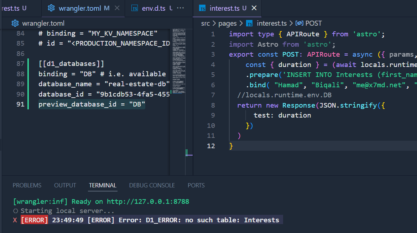Open the PORTS panel tab
Screen dimensions: 417x233
click(196, 185)
